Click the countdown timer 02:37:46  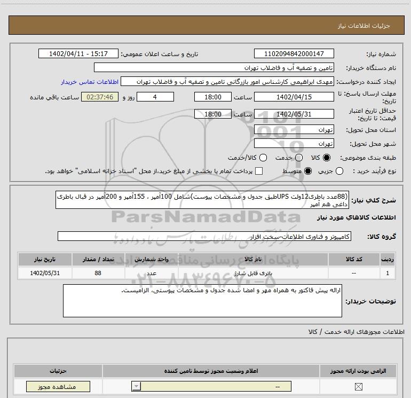pos(100,97)
